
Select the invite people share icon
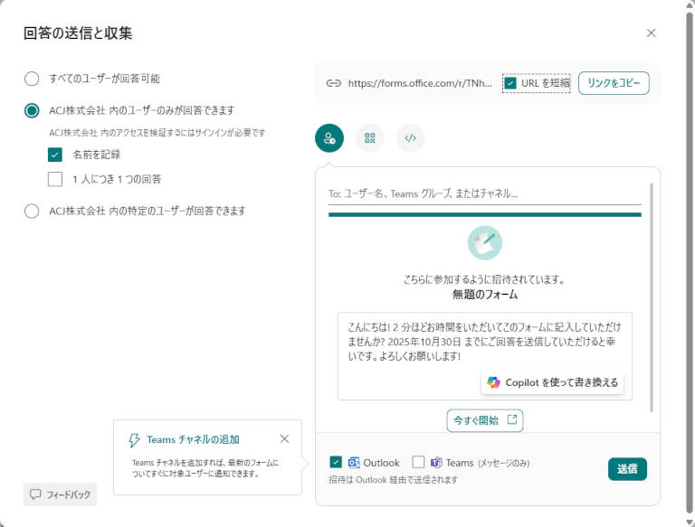coord(329,138)
